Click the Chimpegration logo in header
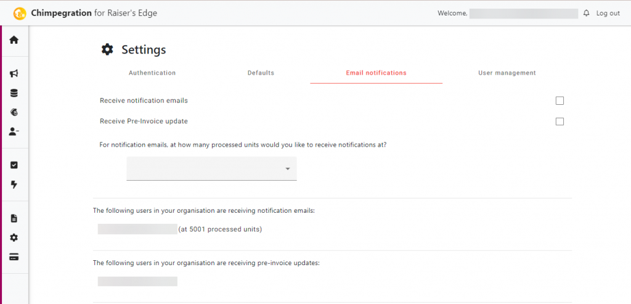The width and height of the screenshot is (631, 304). click(x=20, y=14)
